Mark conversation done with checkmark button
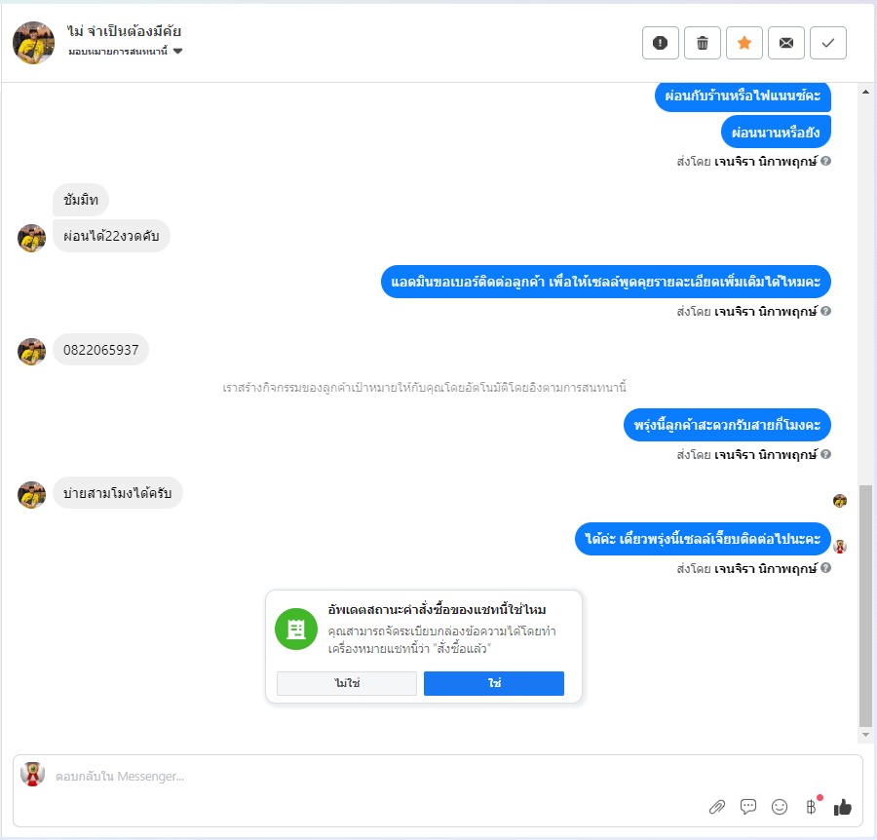The image size is (877, 840). click(827, 43)
